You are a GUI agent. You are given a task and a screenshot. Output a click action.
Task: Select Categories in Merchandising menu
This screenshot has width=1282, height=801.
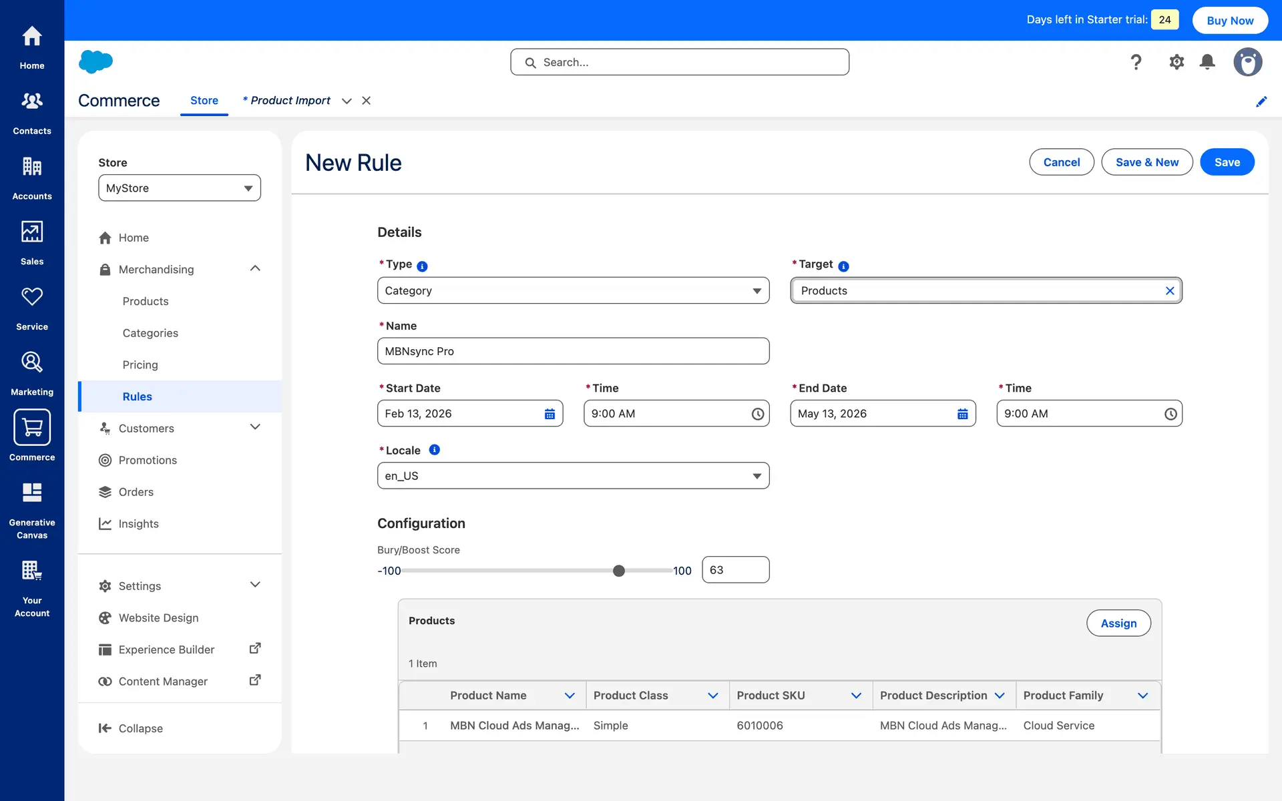[150, 333]
